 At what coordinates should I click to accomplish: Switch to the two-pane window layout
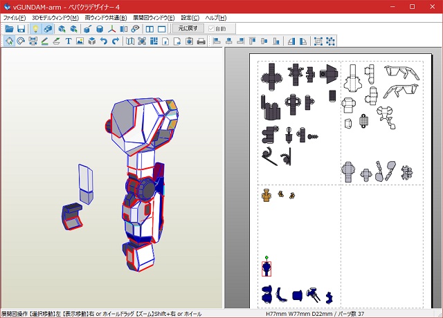point(150,29)
